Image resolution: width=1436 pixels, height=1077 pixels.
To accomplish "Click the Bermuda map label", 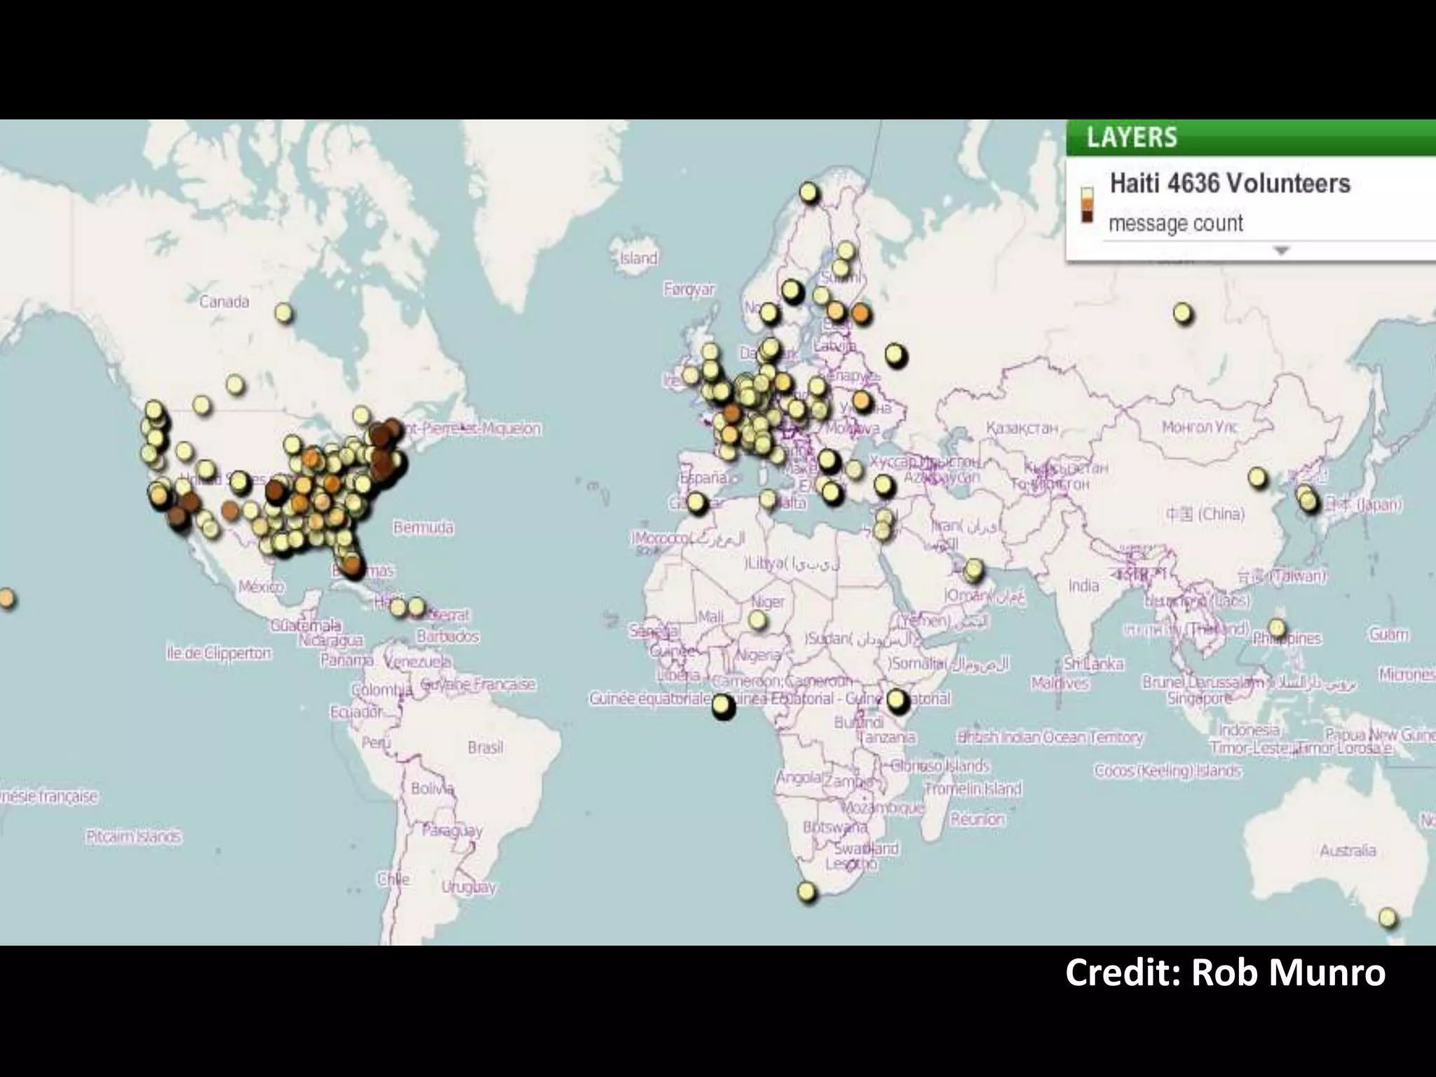I will [423, 527].
